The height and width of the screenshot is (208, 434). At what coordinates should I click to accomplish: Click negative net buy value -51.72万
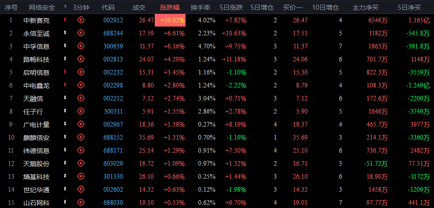coord(376,163)
